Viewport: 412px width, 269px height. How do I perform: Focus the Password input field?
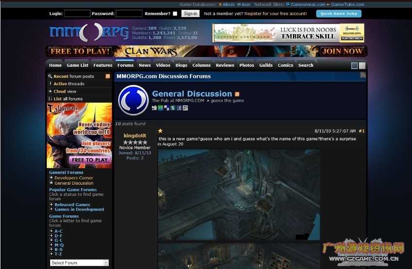(x=129, y=14)
